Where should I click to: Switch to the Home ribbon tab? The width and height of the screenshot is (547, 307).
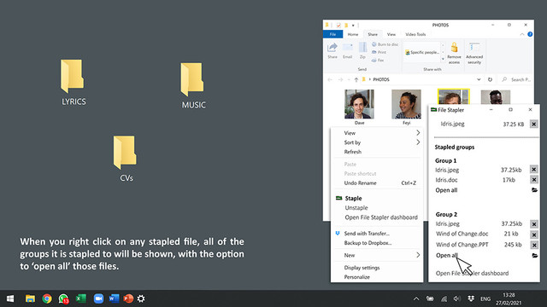(x=353, y=34)
